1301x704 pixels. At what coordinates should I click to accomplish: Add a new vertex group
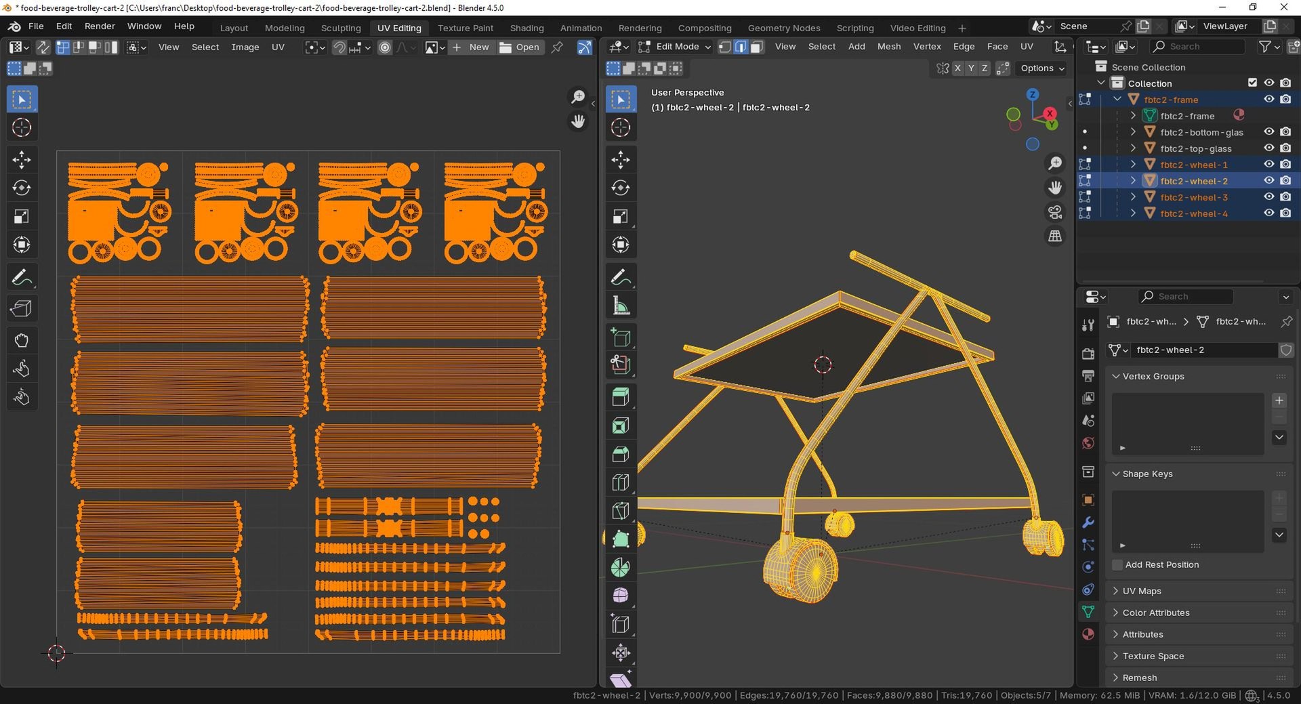pyautogui.click(x=1279, y=400)
